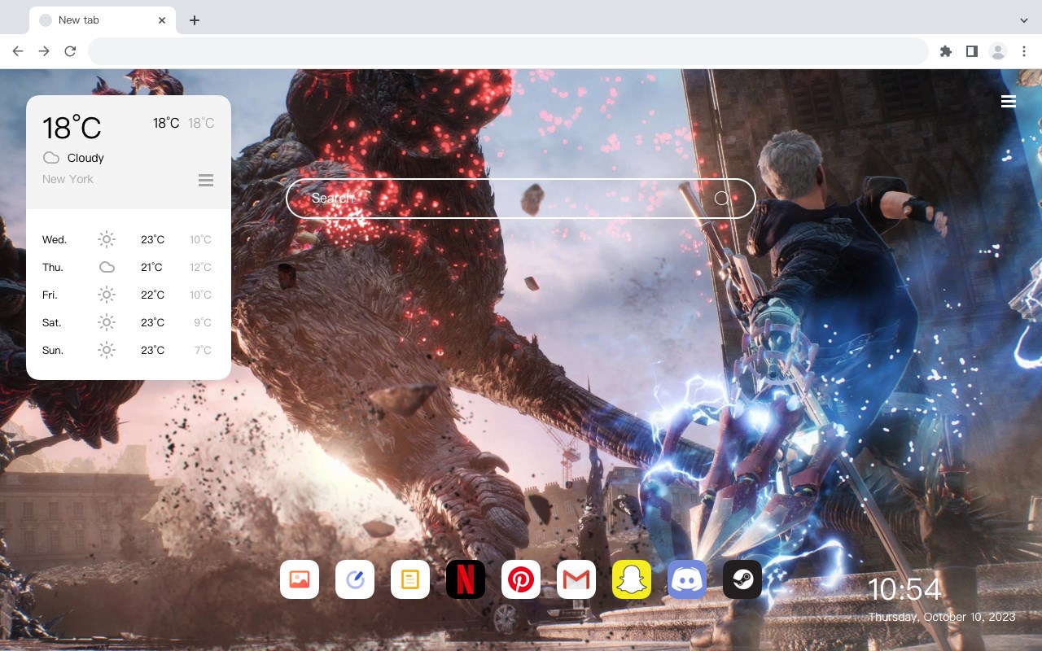Open the Chrome profile avatar

coord(998,51)
